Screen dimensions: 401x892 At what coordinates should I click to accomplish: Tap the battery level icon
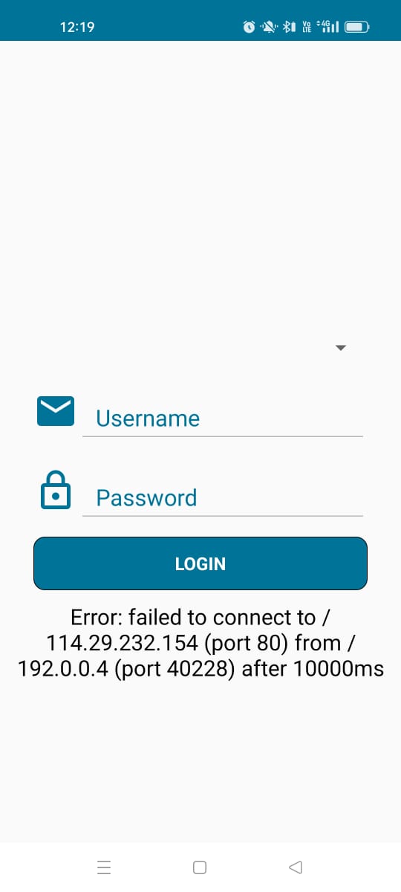click(356, 28)
